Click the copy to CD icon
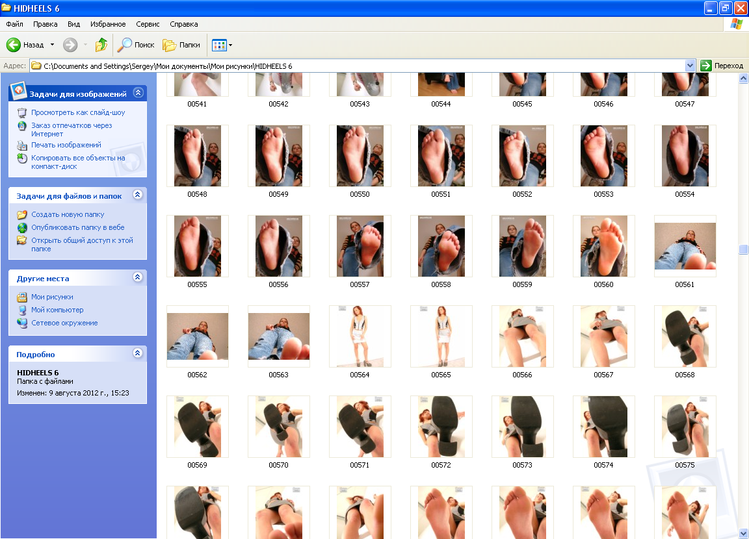This screenshot has width=749, height=539. coord(22,158)
